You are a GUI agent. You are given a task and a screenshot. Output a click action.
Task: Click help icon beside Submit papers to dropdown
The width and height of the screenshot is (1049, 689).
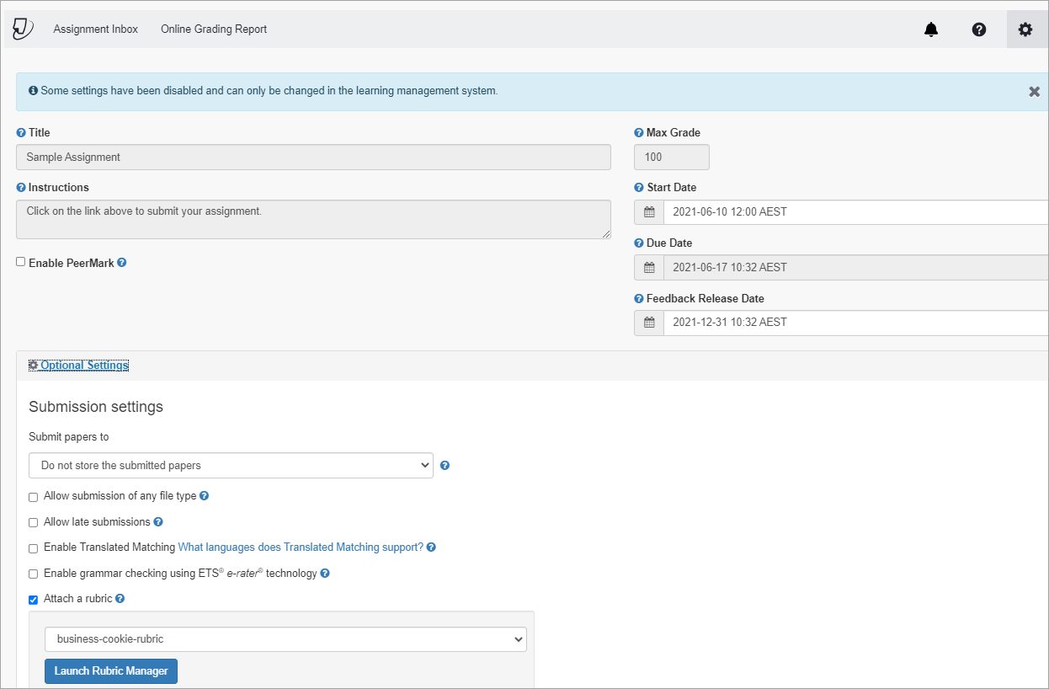(445, 466)
